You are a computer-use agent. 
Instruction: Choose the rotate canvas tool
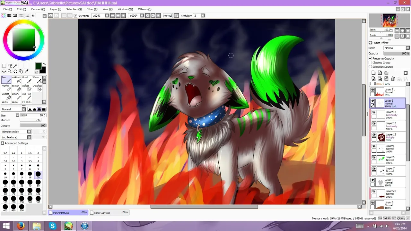15,71
